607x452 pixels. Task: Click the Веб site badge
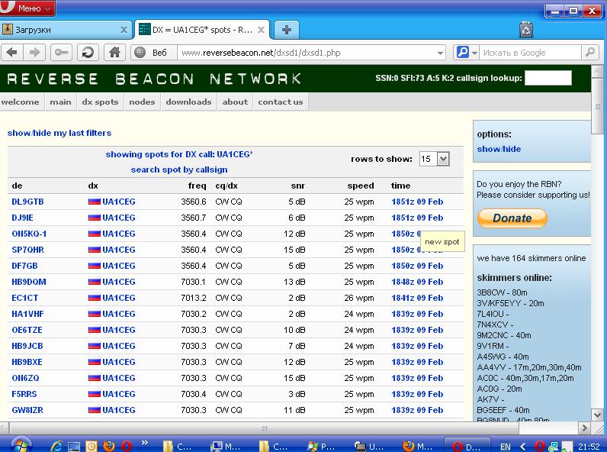point(154,53)
